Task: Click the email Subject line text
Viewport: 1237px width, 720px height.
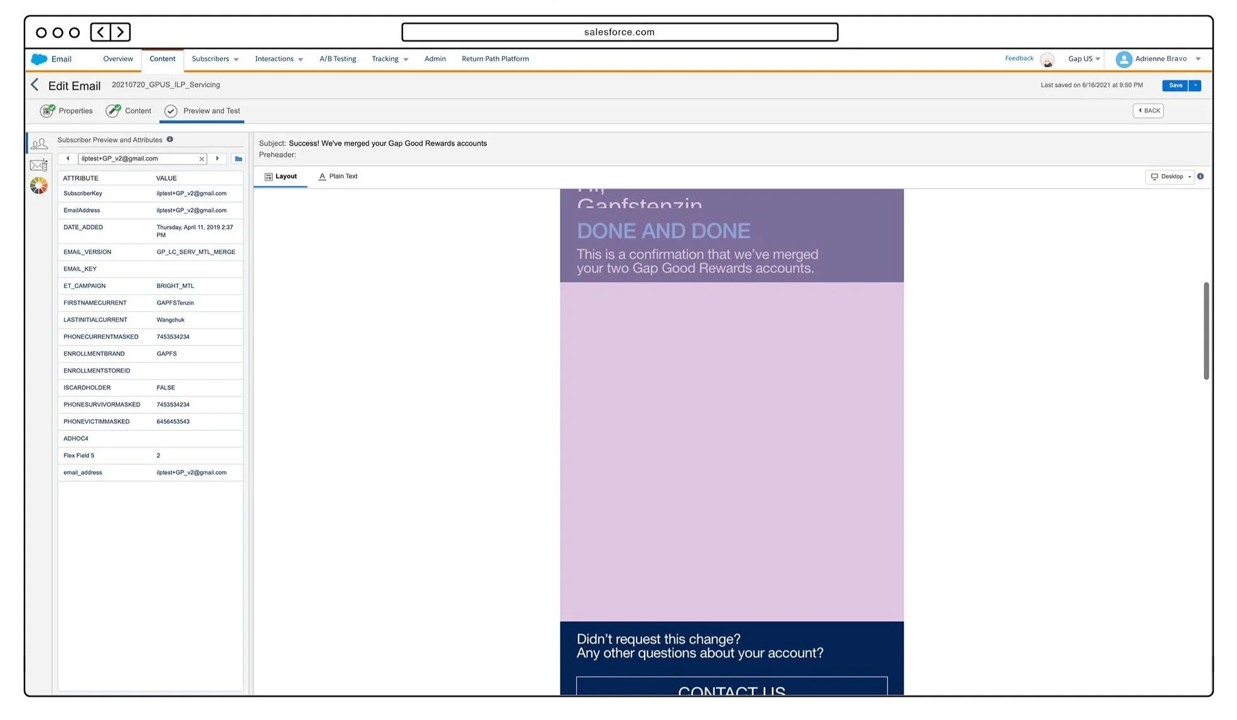Action: click(387, 144)
